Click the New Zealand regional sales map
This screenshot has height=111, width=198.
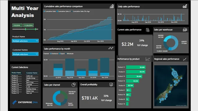point(170,86)
